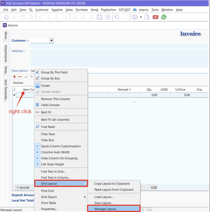Open the Sales menu

coord(69,10)
